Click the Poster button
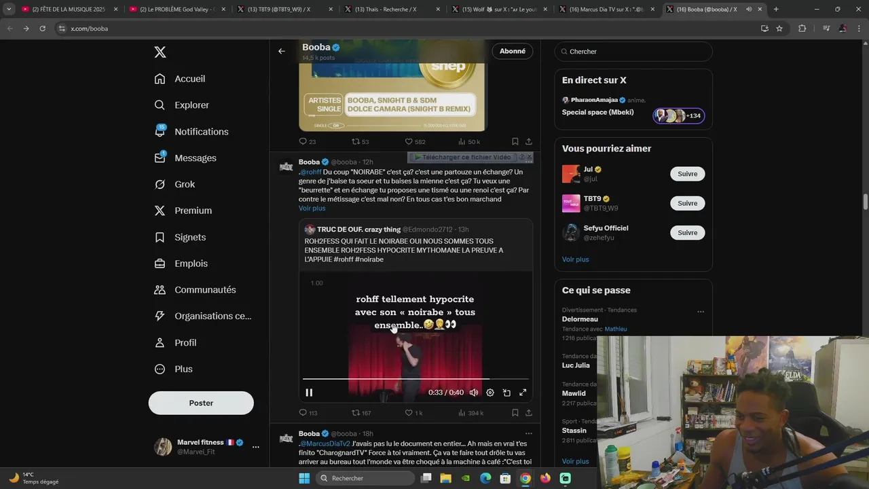The height and width of the screenshot is (489, 869). (201, 403)
